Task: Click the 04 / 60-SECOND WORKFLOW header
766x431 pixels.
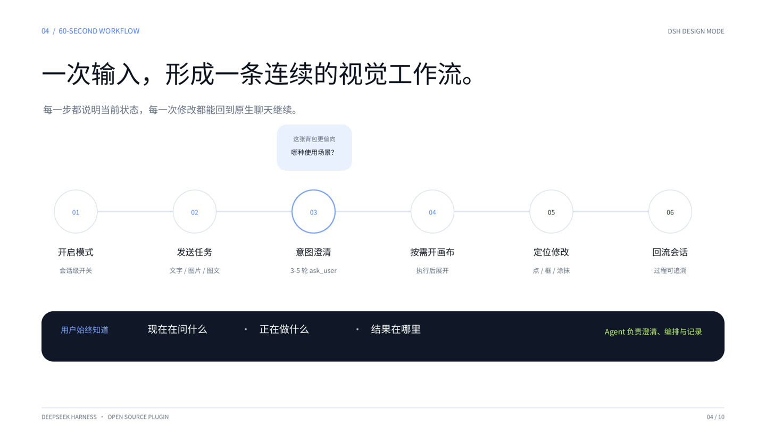Action: (x=90, y=31)
